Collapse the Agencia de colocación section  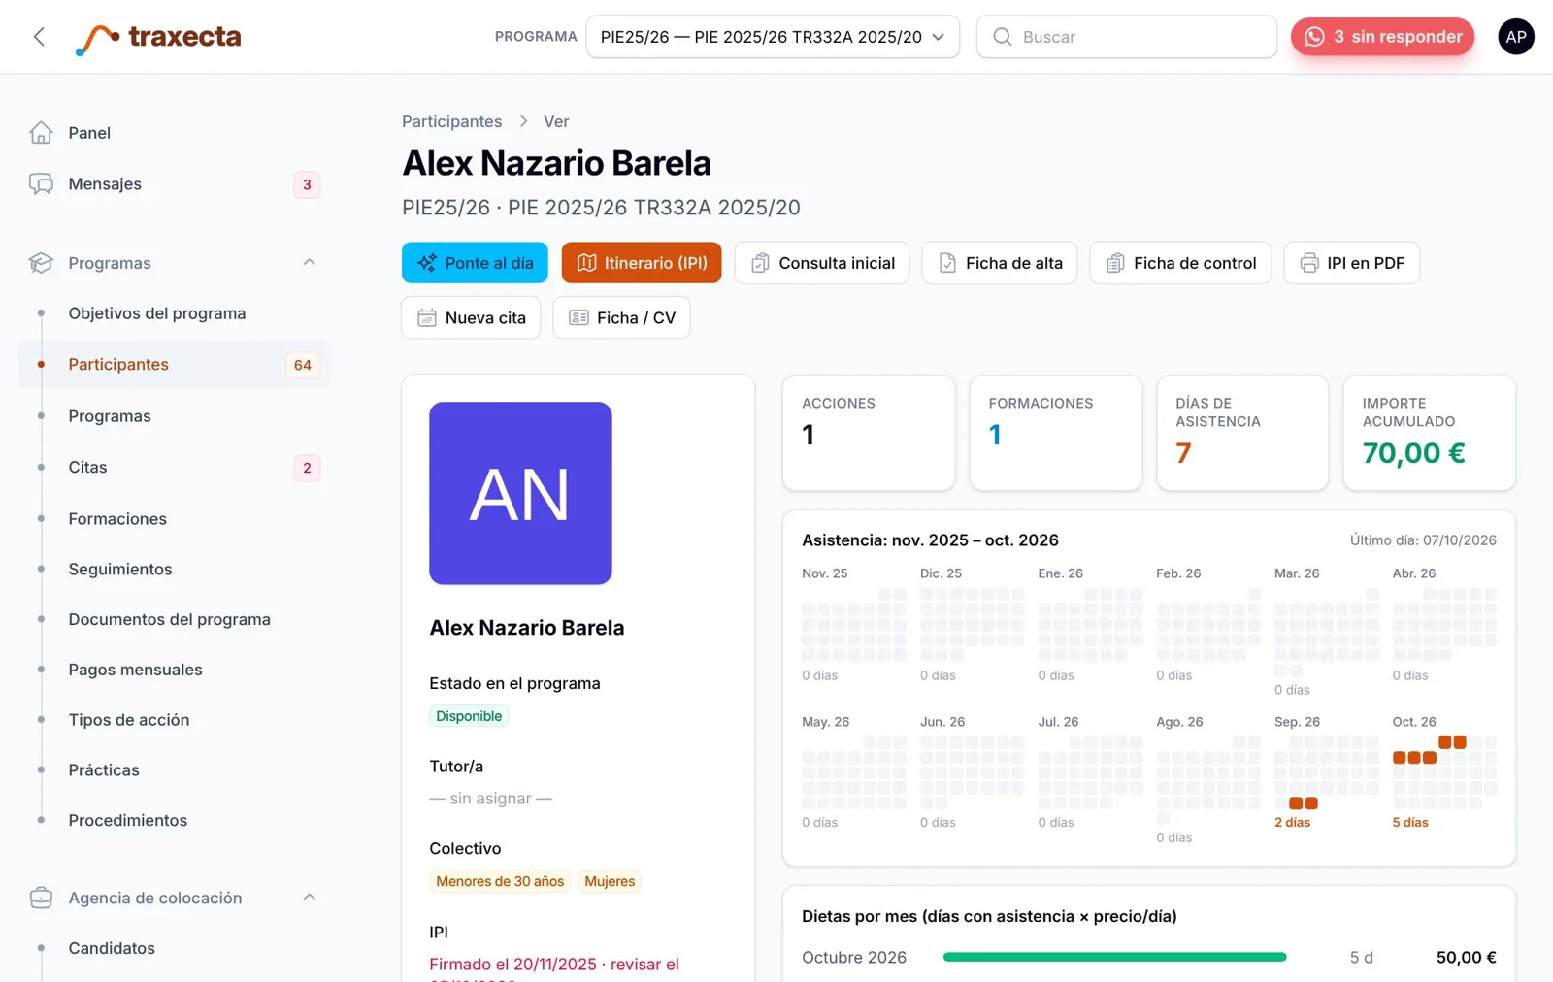310,898
